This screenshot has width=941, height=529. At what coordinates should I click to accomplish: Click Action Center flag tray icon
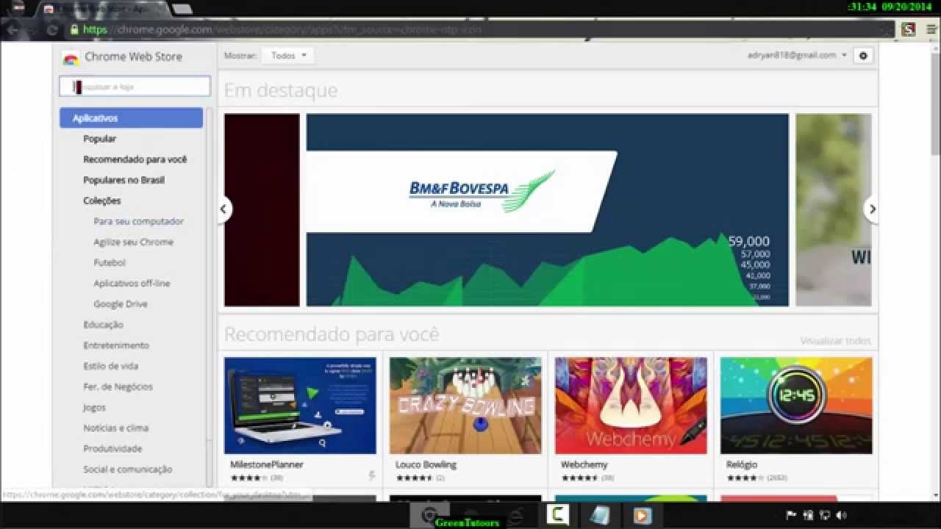[791, 516]
